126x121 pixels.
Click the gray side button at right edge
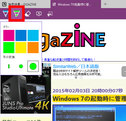(124, 71)
